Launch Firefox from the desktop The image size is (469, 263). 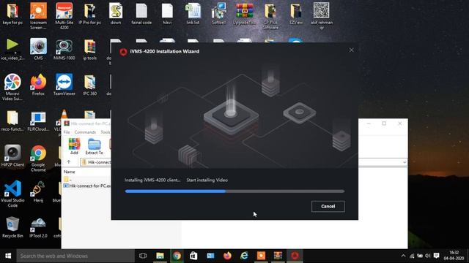coord(38,85)
